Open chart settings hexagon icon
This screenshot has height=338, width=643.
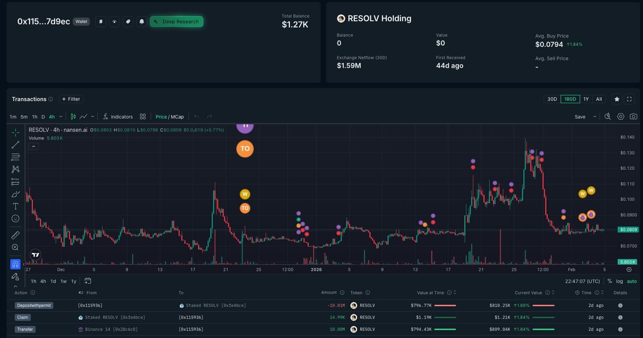tap(620, 117)
